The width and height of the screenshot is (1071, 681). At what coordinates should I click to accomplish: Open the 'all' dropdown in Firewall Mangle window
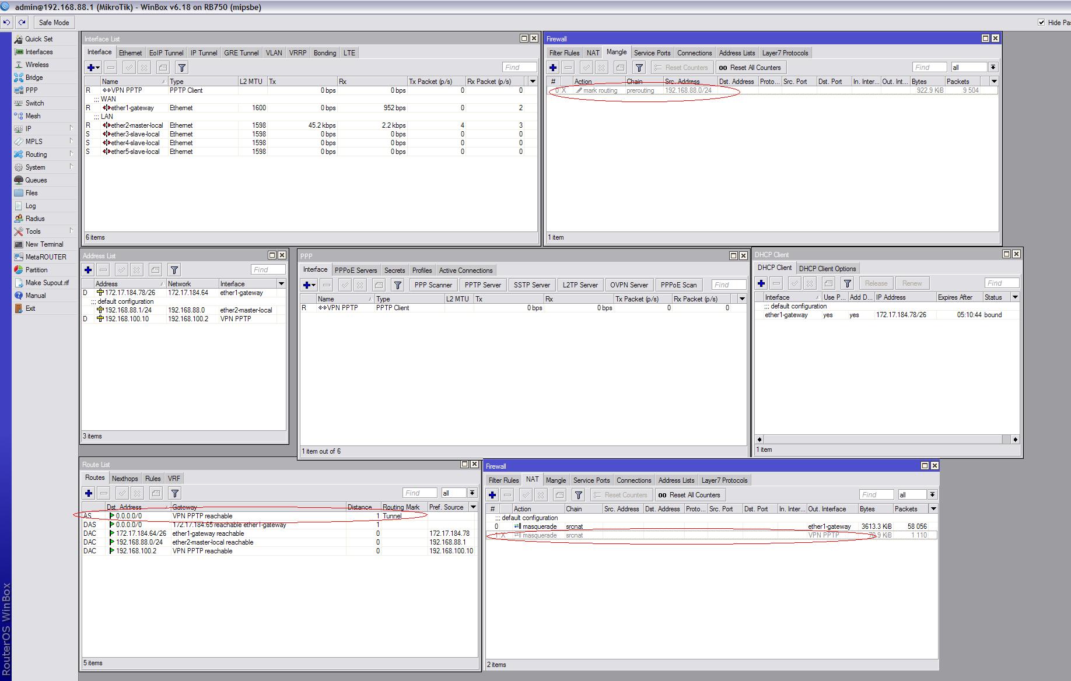993,68
